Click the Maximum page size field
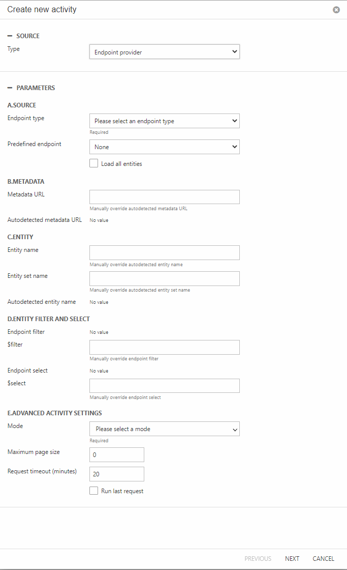Image resolution: width=347 pixels, height=570 pixels. (x=116, y=454)
